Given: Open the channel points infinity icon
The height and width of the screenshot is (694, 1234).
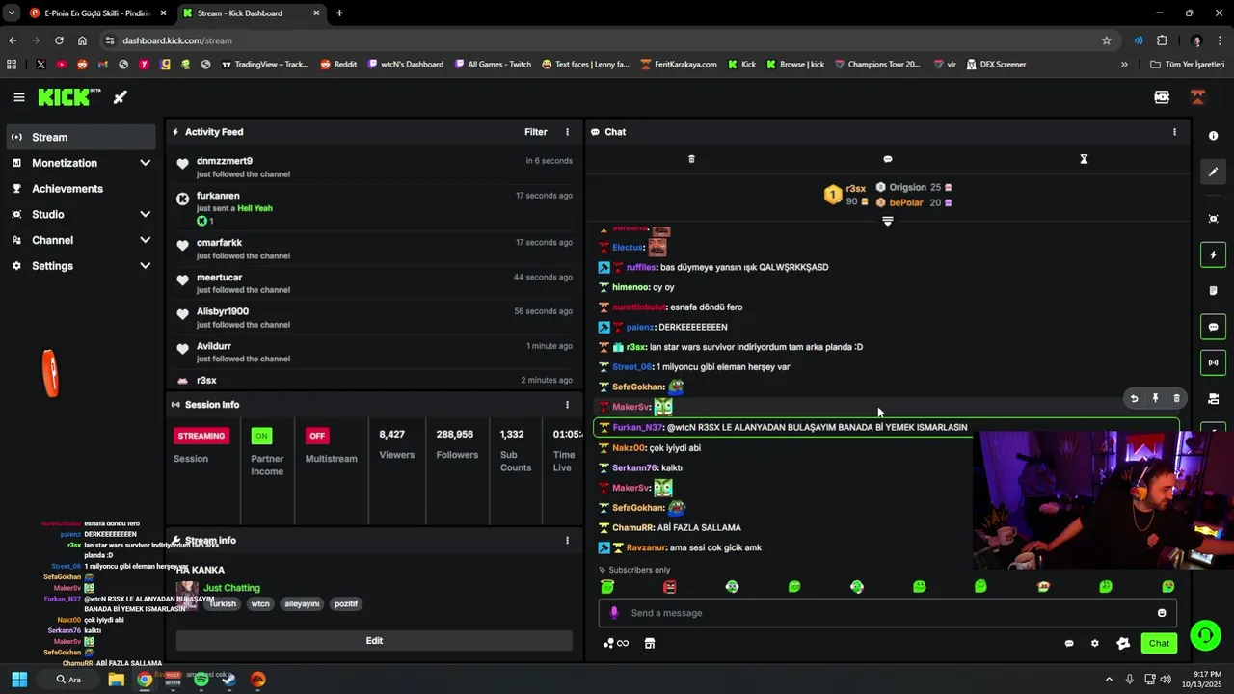Looking at the screenshot, I should pos(616,644).
